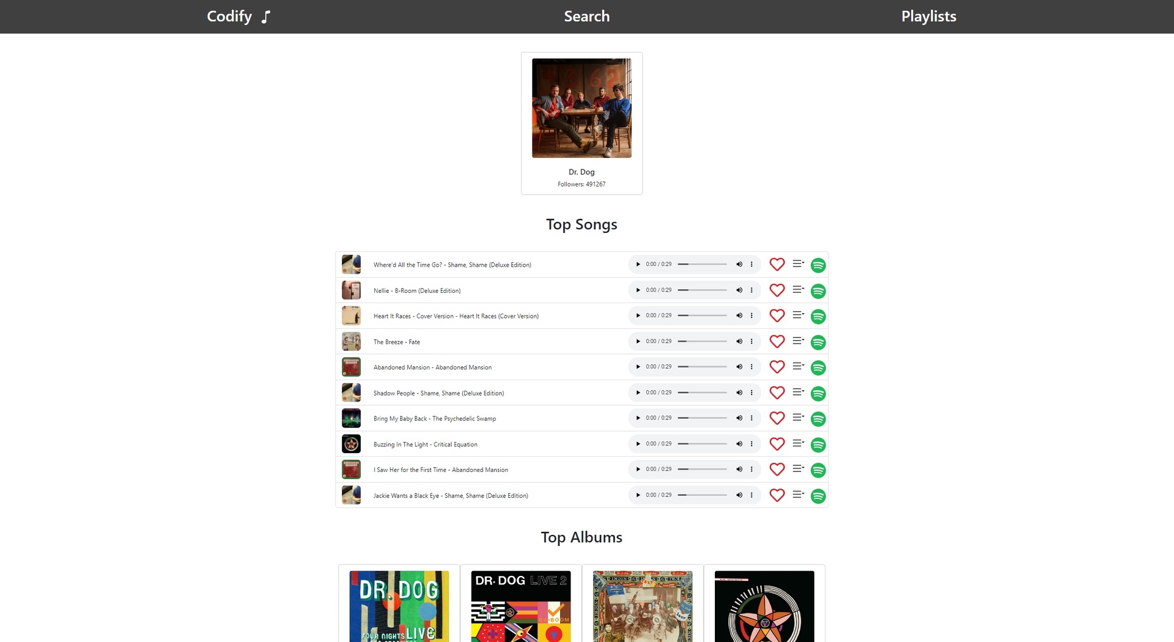Go to the Search page
1174x642 pixels.
[587, 17]
